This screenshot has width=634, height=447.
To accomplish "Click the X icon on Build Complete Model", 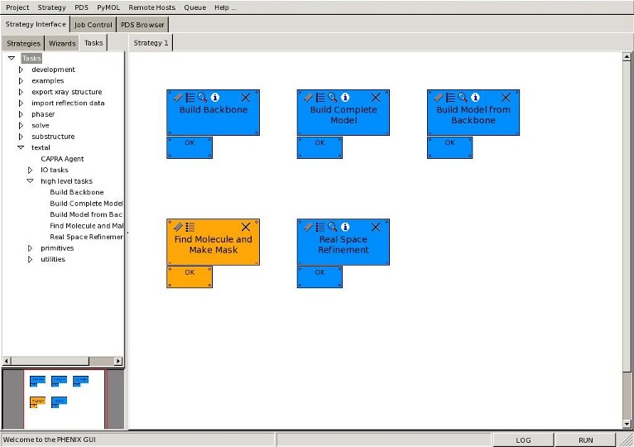I will pyautogui.click(x=376, y=97).
